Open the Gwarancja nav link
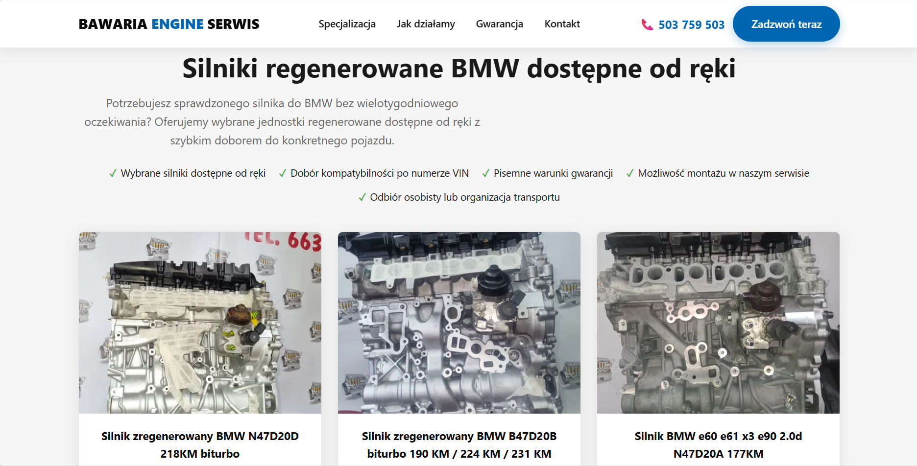 click(500, 24)
